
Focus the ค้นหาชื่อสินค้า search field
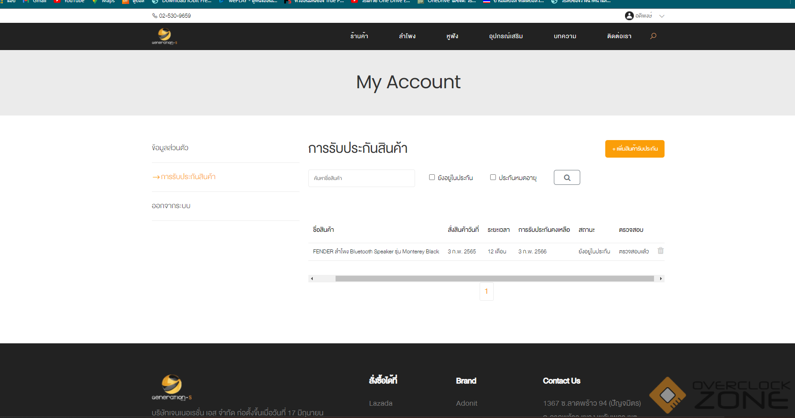361,178
